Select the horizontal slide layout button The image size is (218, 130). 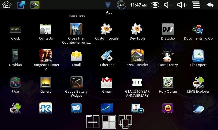coord(93,122)
